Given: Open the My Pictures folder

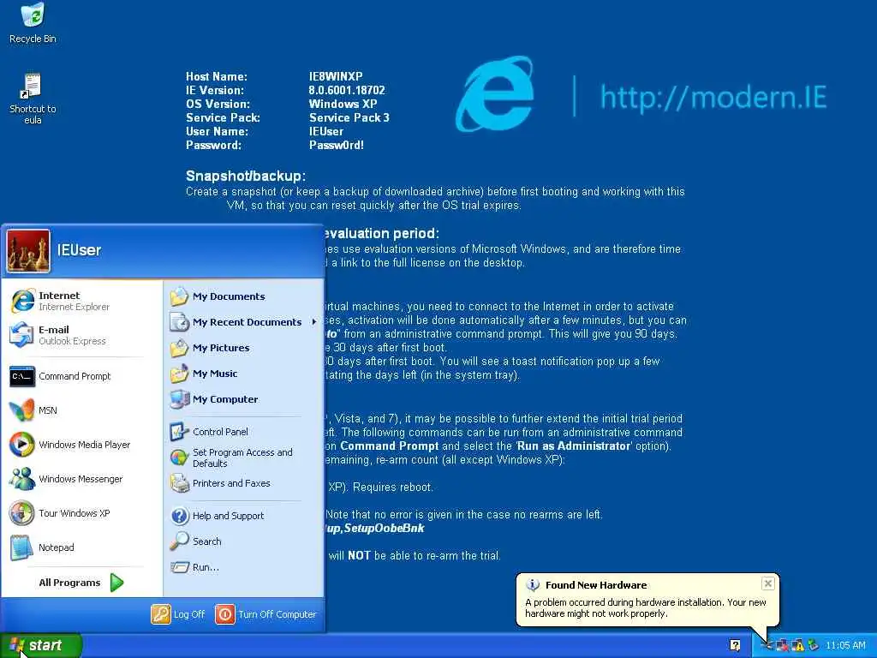Looking at the screenshot, I should pyautogui.click(x=244, y=348).
